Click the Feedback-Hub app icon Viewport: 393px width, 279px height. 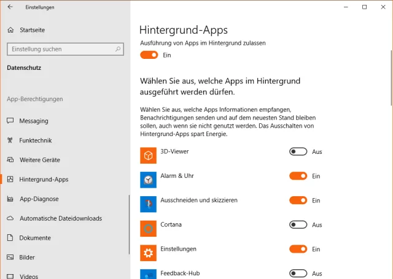coord(149,274)
